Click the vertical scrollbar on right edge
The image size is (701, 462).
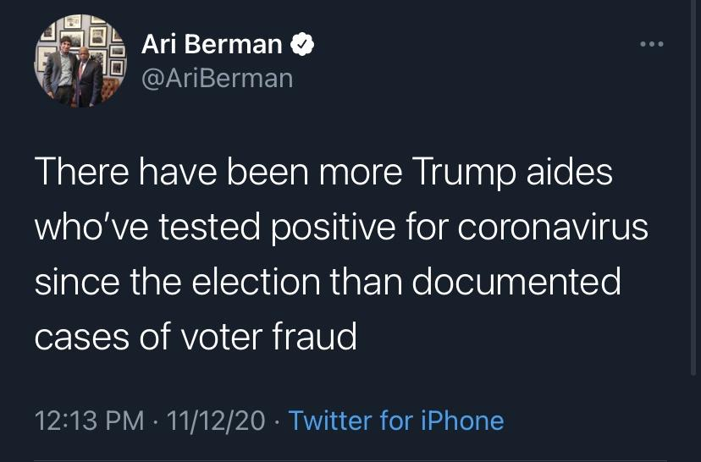click(695, 186)
